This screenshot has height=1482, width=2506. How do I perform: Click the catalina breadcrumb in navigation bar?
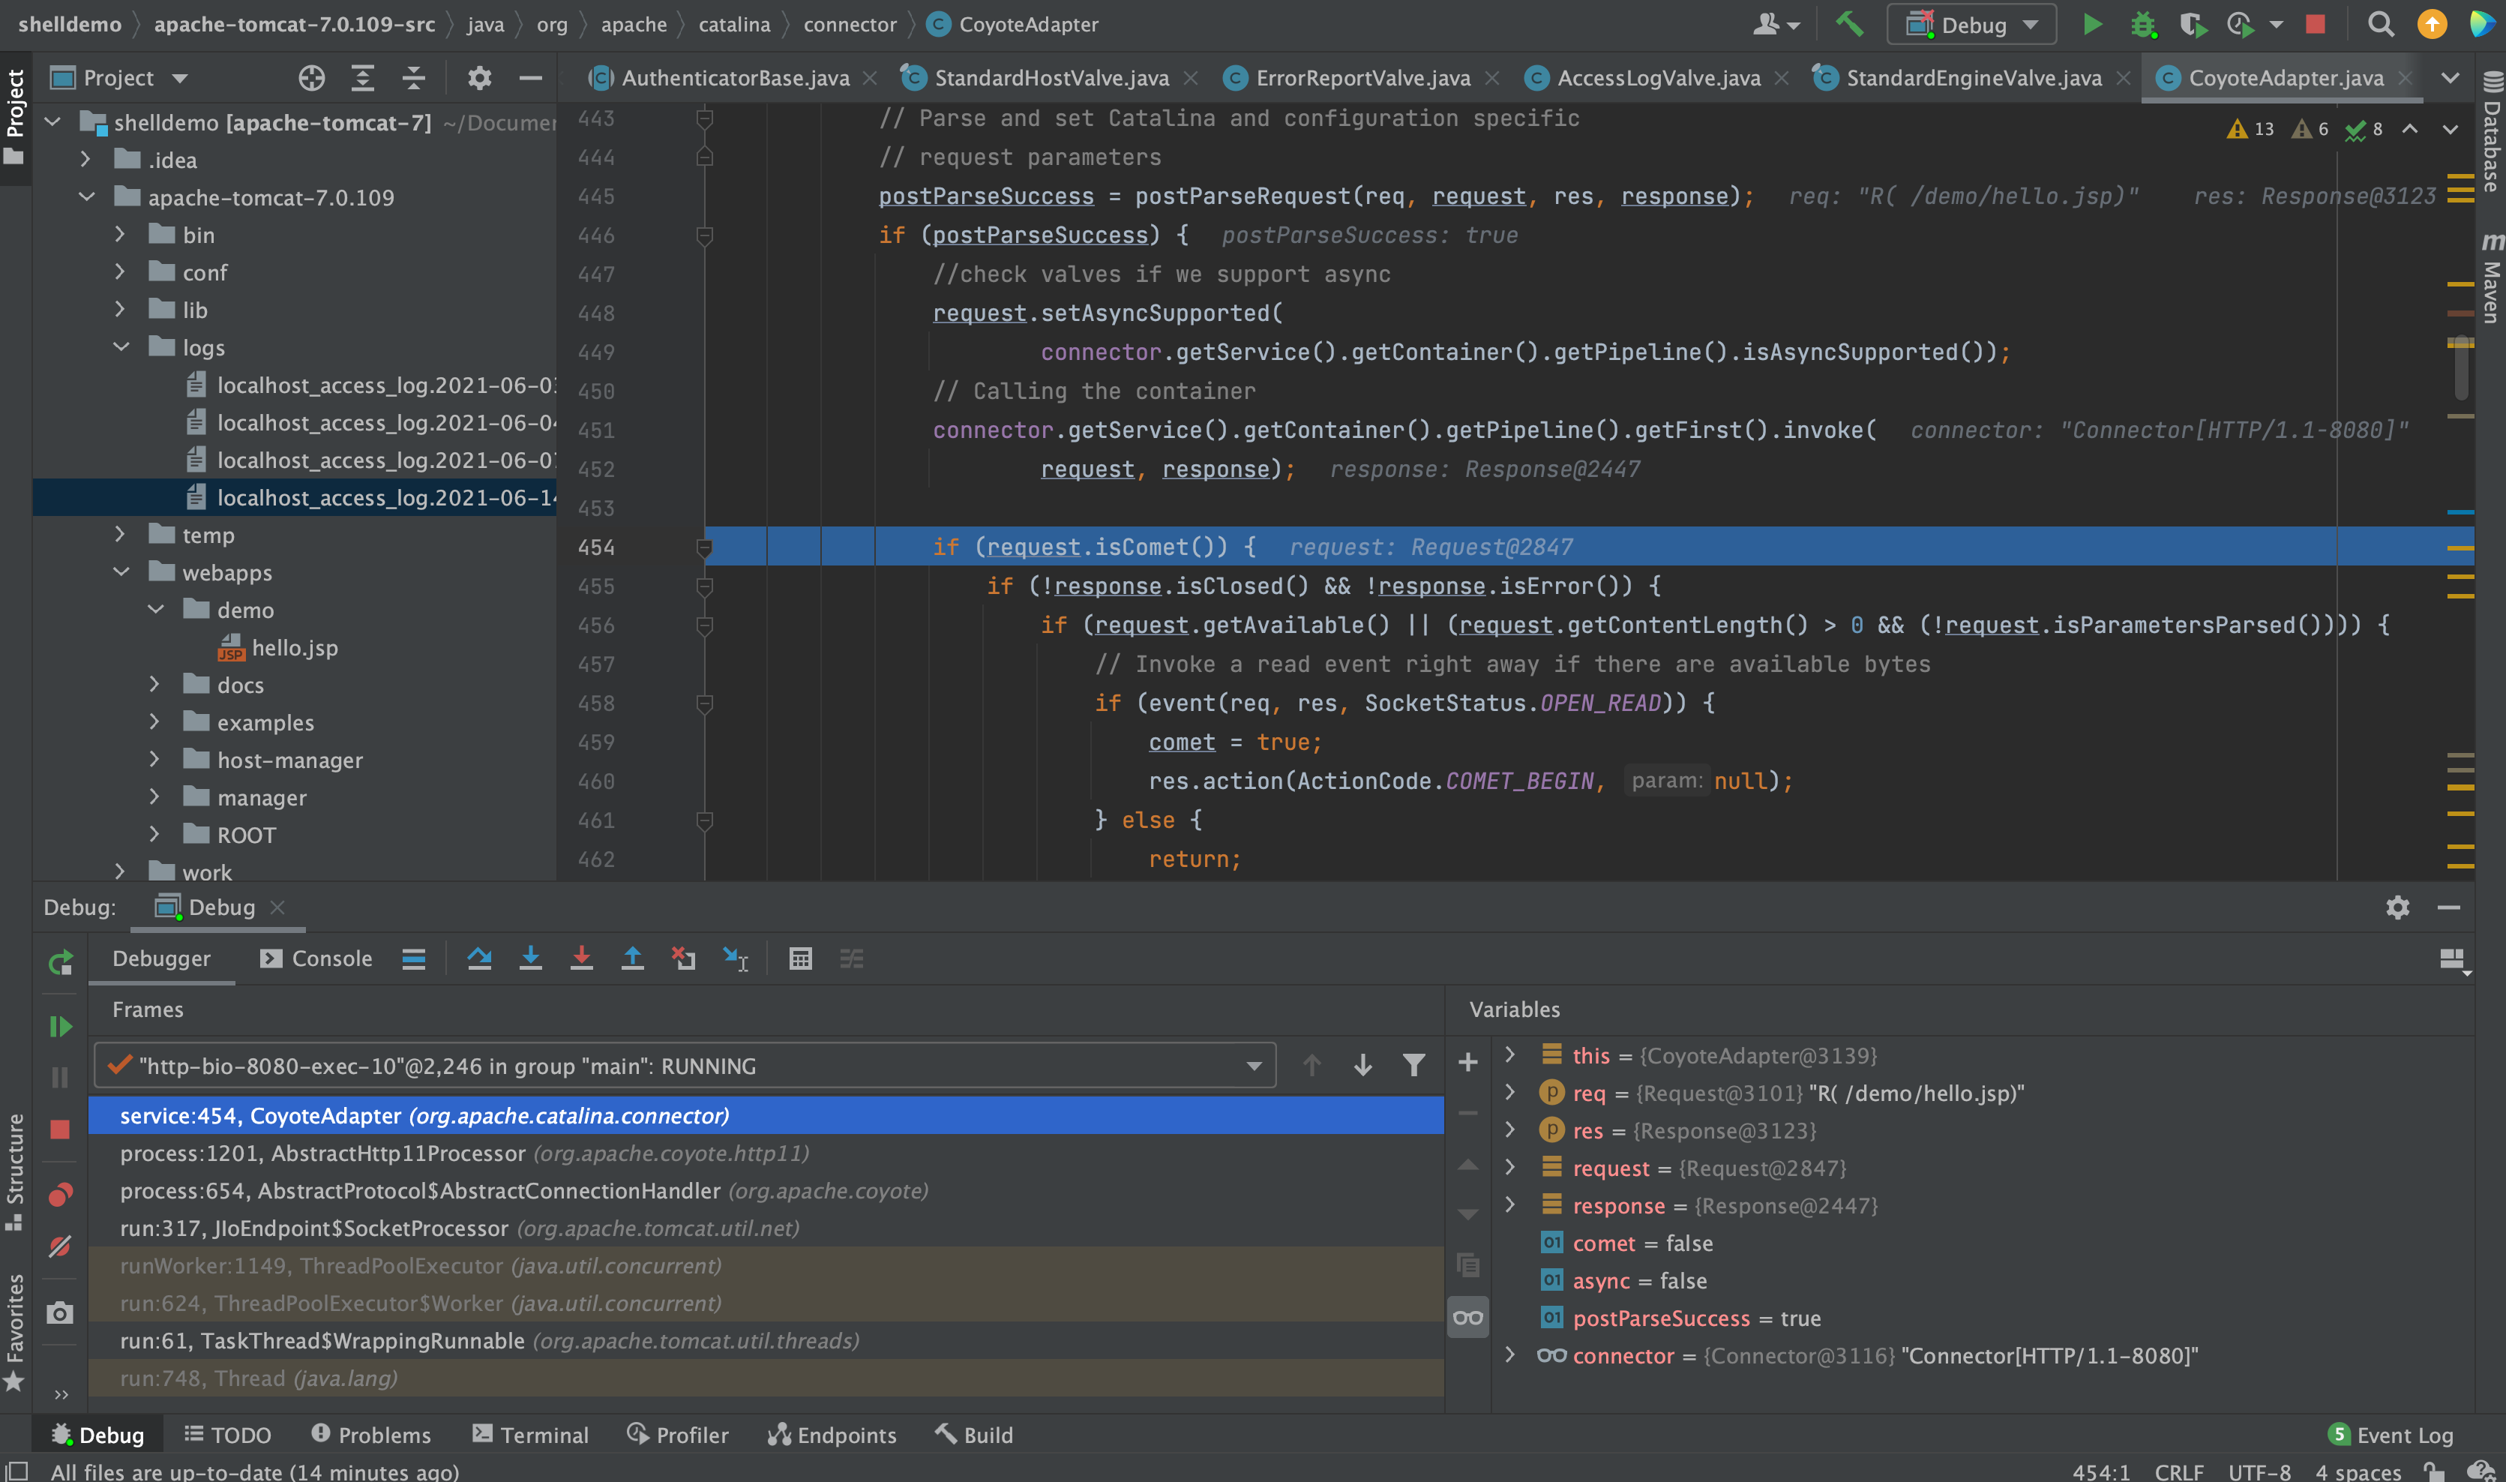(734, 24)
